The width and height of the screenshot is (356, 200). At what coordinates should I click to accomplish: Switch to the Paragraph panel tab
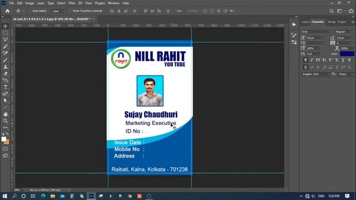332,22
